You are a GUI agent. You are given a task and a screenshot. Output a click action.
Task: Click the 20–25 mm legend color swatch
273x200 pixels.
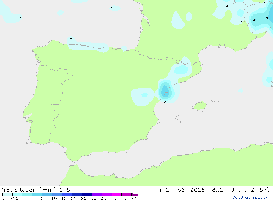point(77,195)
